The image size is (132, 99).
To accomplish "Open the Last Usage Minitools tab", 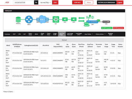I will (70, 34).
